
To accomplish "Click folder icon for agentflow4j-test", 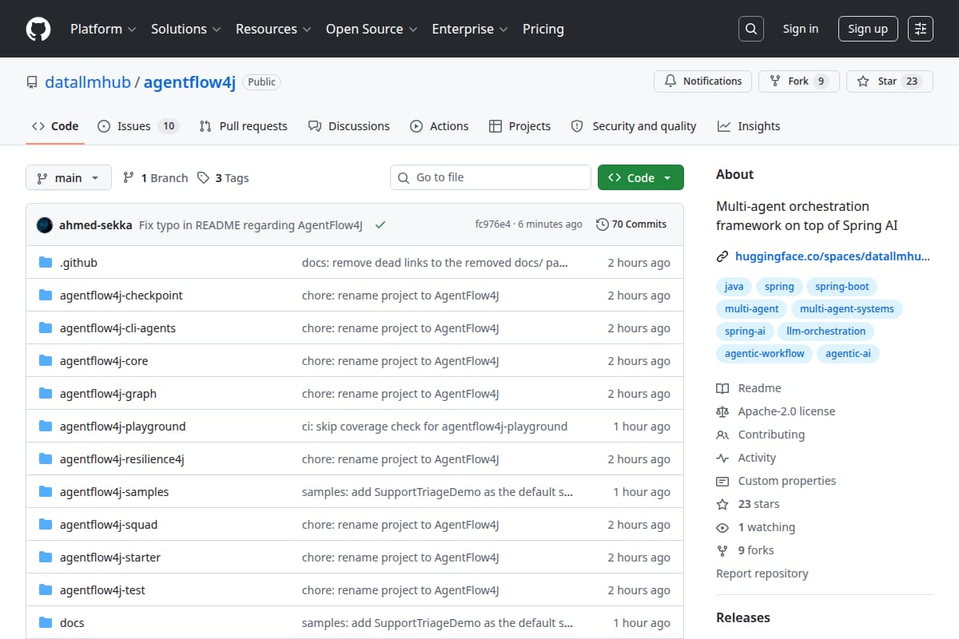I will (46, 589).
